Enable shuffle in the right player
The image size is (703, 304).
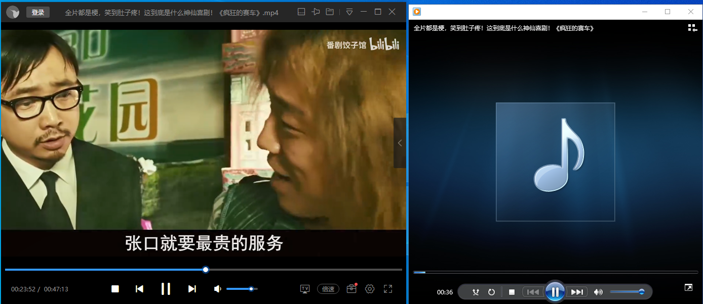click(x=476, y=291)
